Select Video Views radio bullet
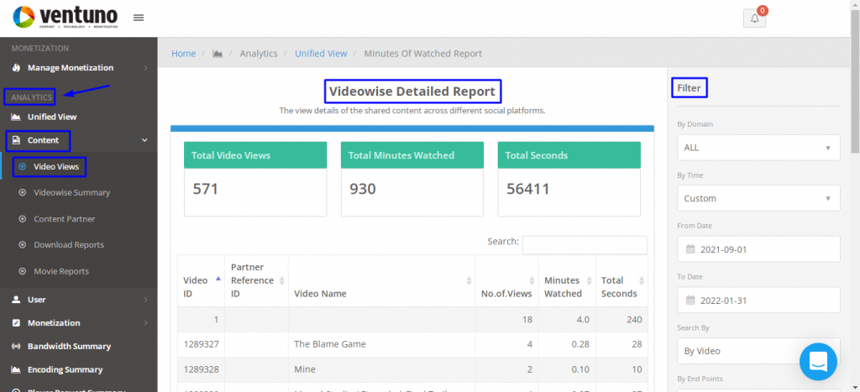Image resolution: width=860 pixels, height=392 pixels. click(x=23, y=166)
